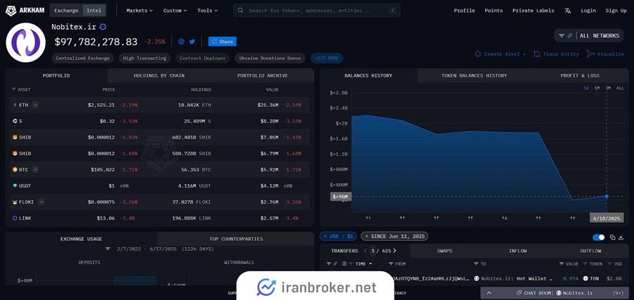This screenshot has width=634, height=300.
Task: Click the Ukraine Donations Donor tag
Action: (x=270, y=58)
